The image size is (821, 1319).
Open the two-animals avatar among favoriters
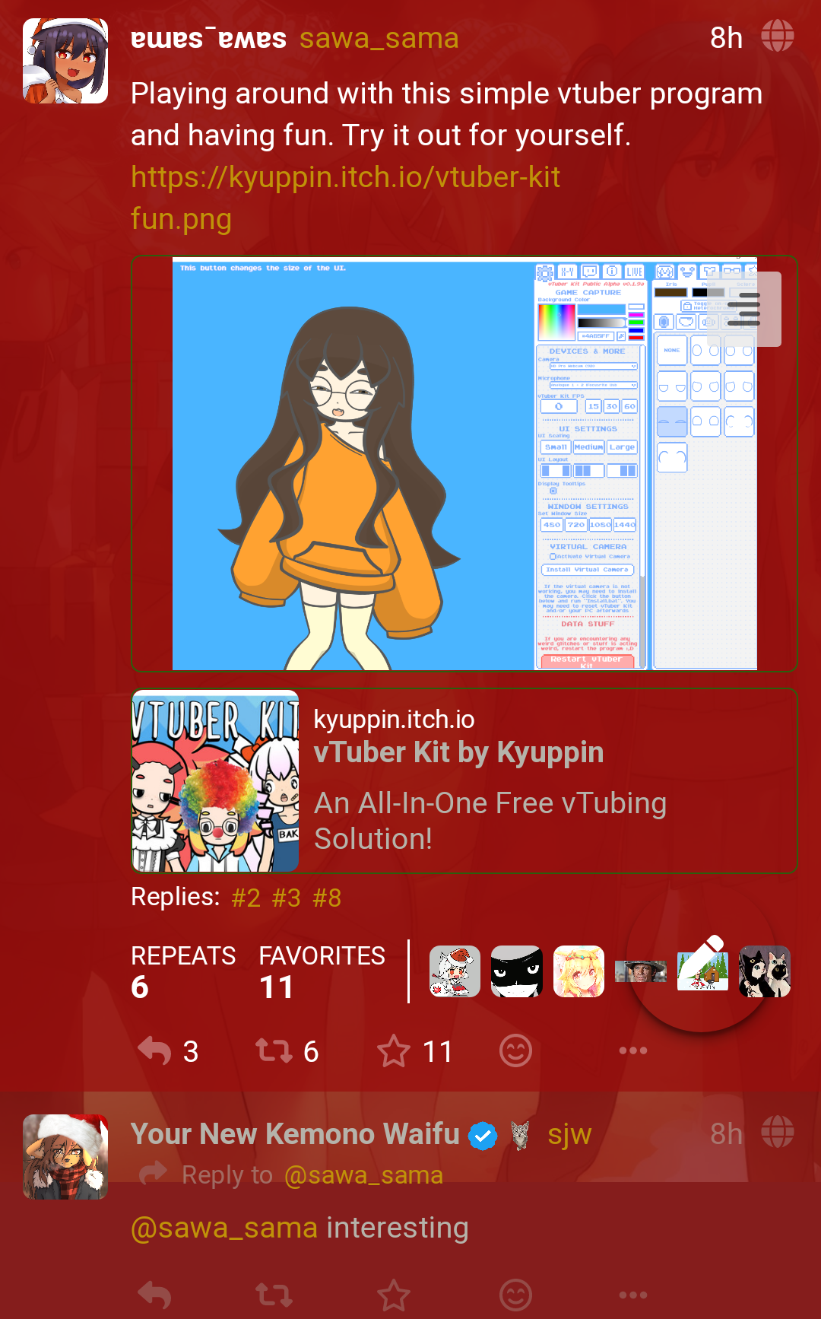click(765, 971)
